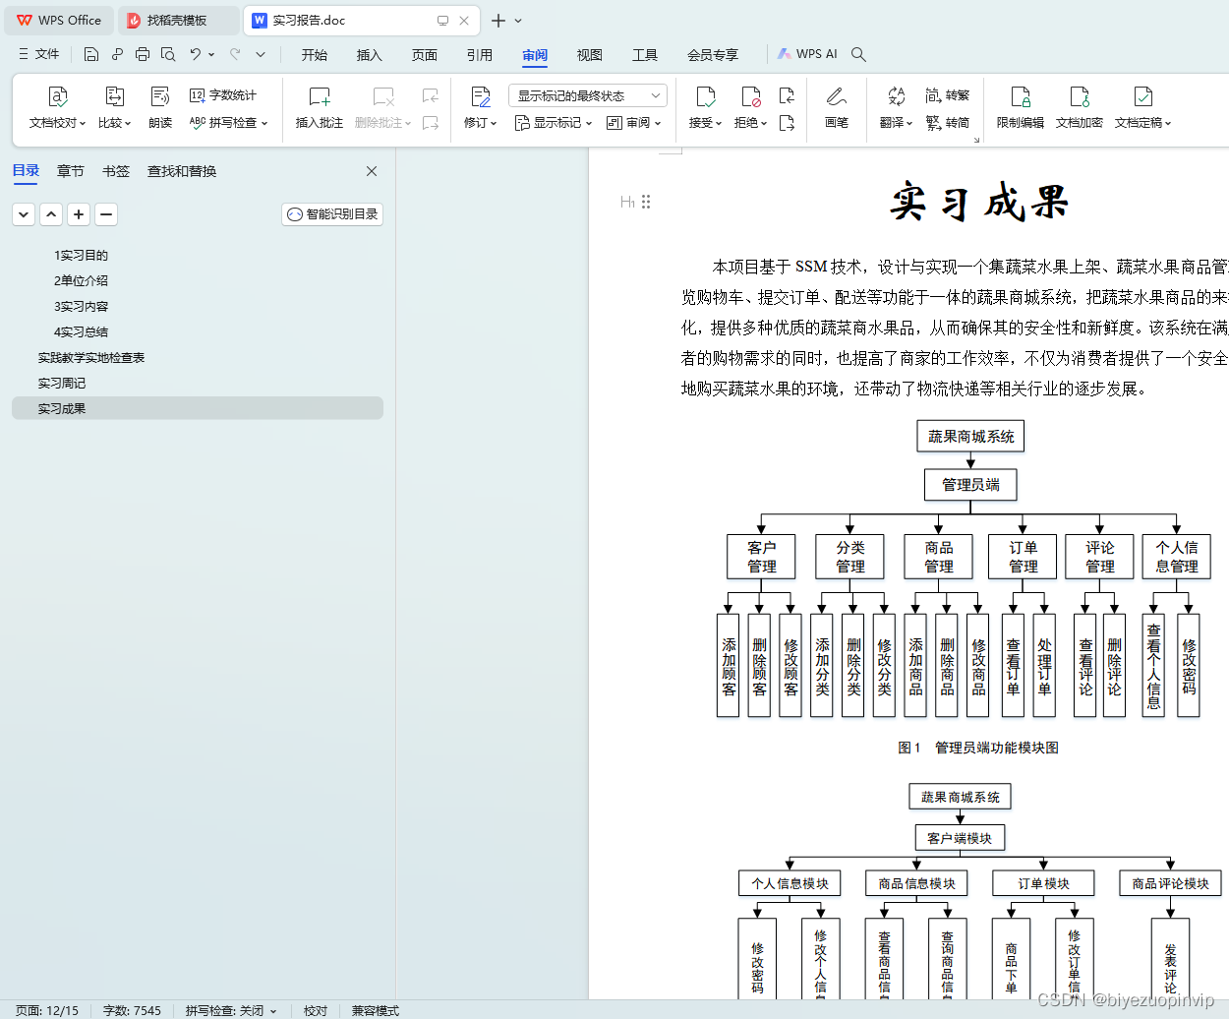Select the 画笔 pen tool
This screenshot has width=1229, height=1019.
pyautogui.click(x=836, y=108)
